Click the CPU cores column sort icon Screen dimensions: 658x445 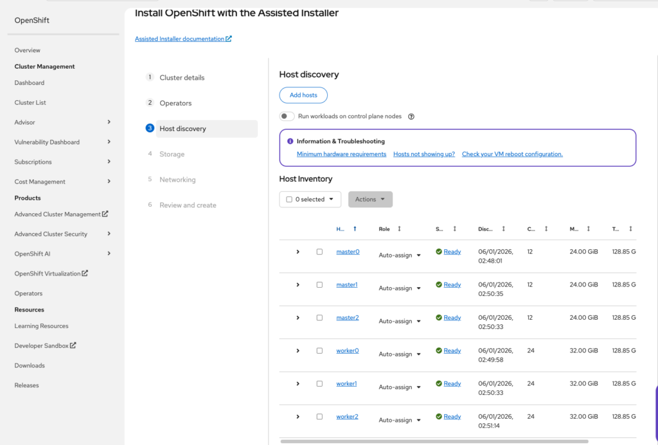click(x=546, y=229)
